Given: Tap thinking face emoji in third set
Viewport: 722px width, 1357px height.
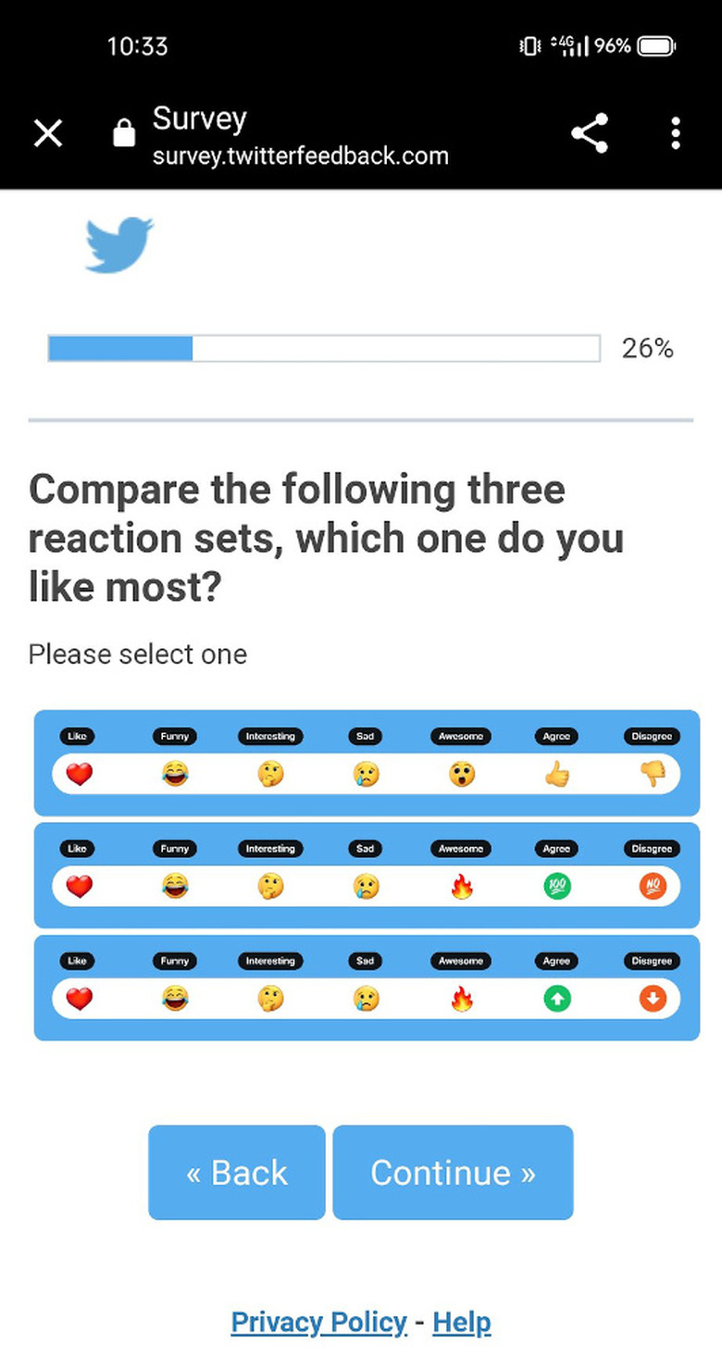Looking at the screenshot, I should coord(270,999).
